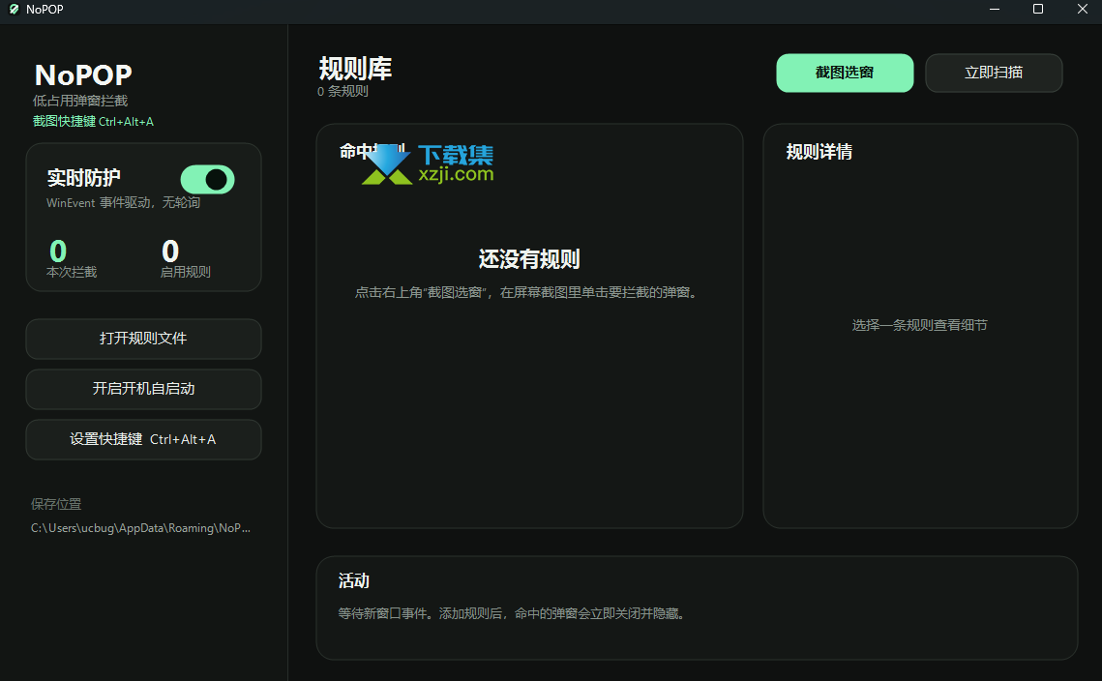The image size is (1102, 681).
Task: Click the 点击右上角 hint text
Action: [x=528, y=292]
